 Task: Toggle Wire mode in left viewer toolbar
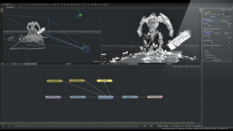coord(26,64)
